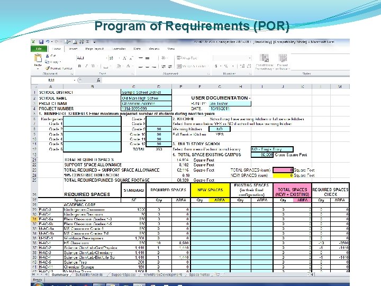This screenshot has width=381, height=286.
Task: Toggle Wrap Text on the ribbon
Action: pyautogui.click(x=187, y=58)
